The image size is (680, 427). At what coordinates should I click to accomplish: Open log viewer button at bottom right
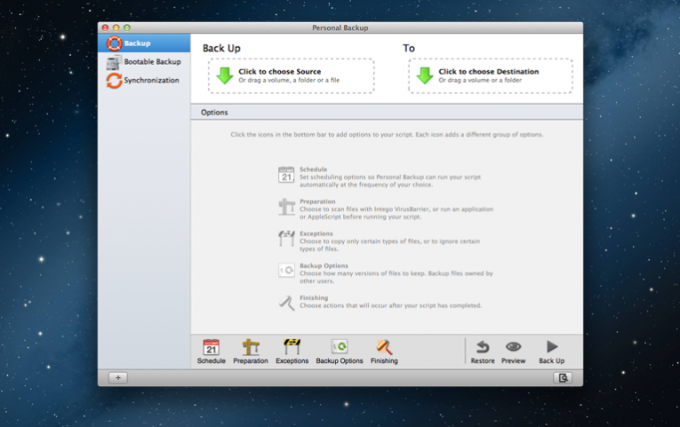[x=563, y=377]
